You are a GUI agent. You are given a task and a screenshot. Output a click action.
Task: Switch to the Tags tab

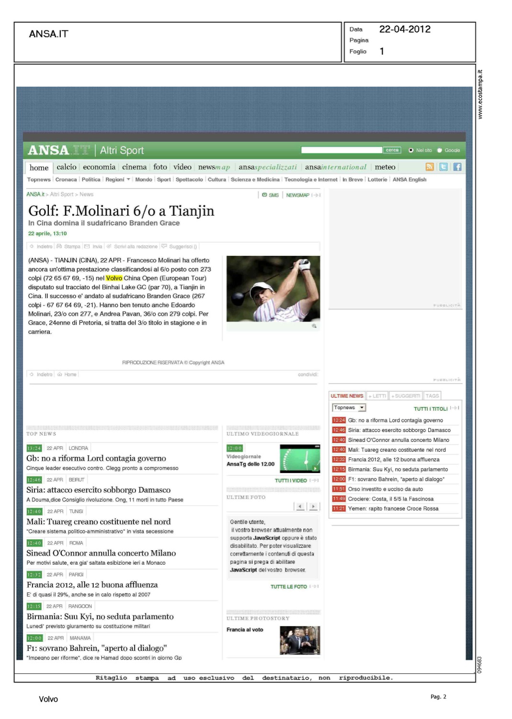click(x=432, y=396)
